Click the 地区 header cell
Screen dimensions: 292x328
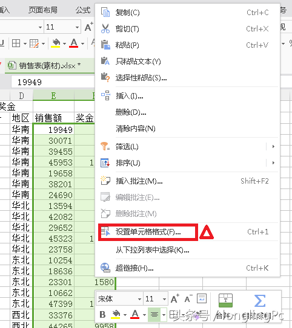click(x=21, y=118)
